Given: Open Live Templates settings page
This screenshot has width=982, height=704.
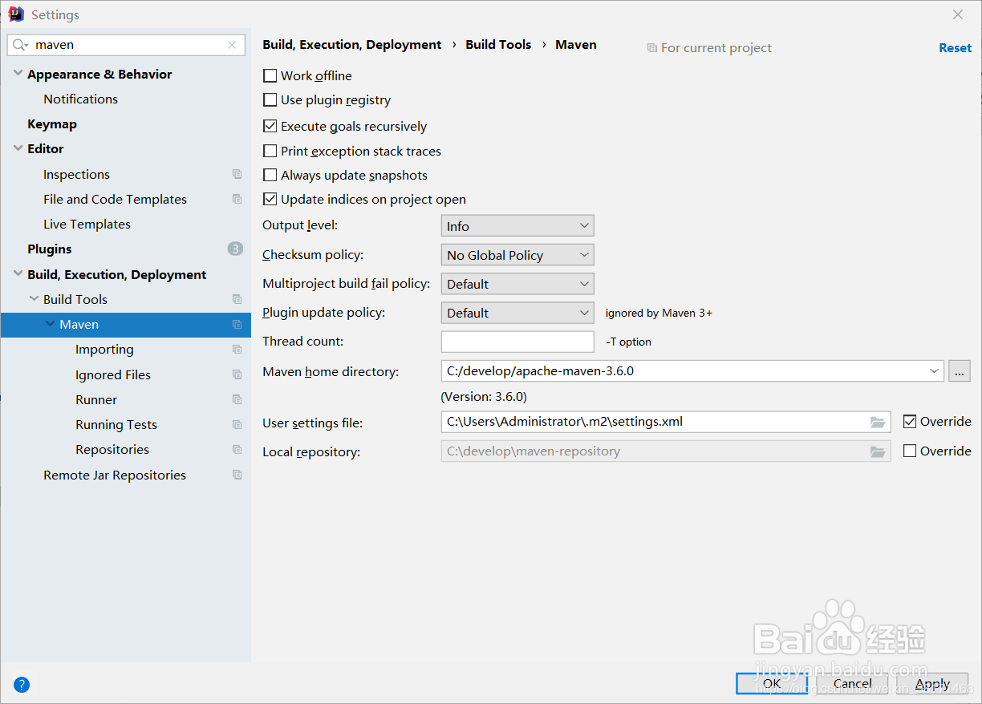Looking at the screenshot, I should [x=87, y=224].
